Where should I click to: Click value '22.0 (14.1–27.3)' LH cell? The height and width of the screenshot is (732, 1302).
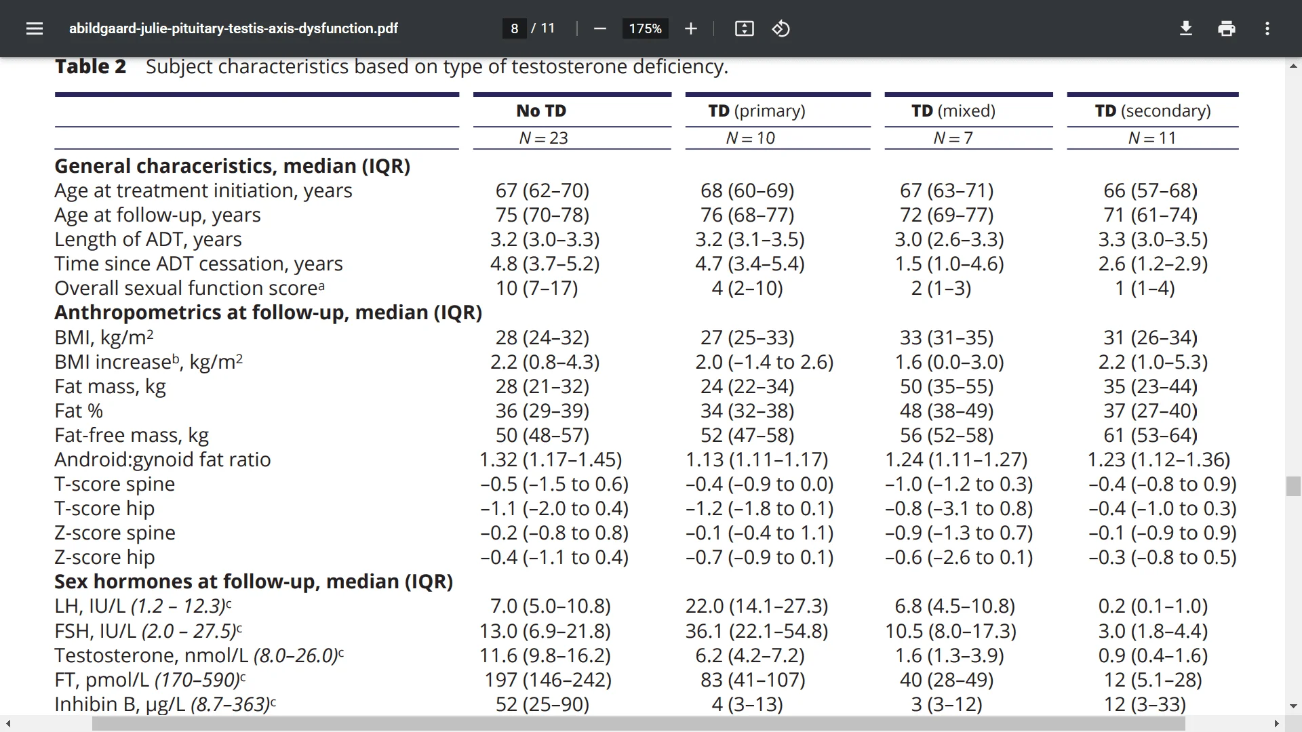pos(757,606)
